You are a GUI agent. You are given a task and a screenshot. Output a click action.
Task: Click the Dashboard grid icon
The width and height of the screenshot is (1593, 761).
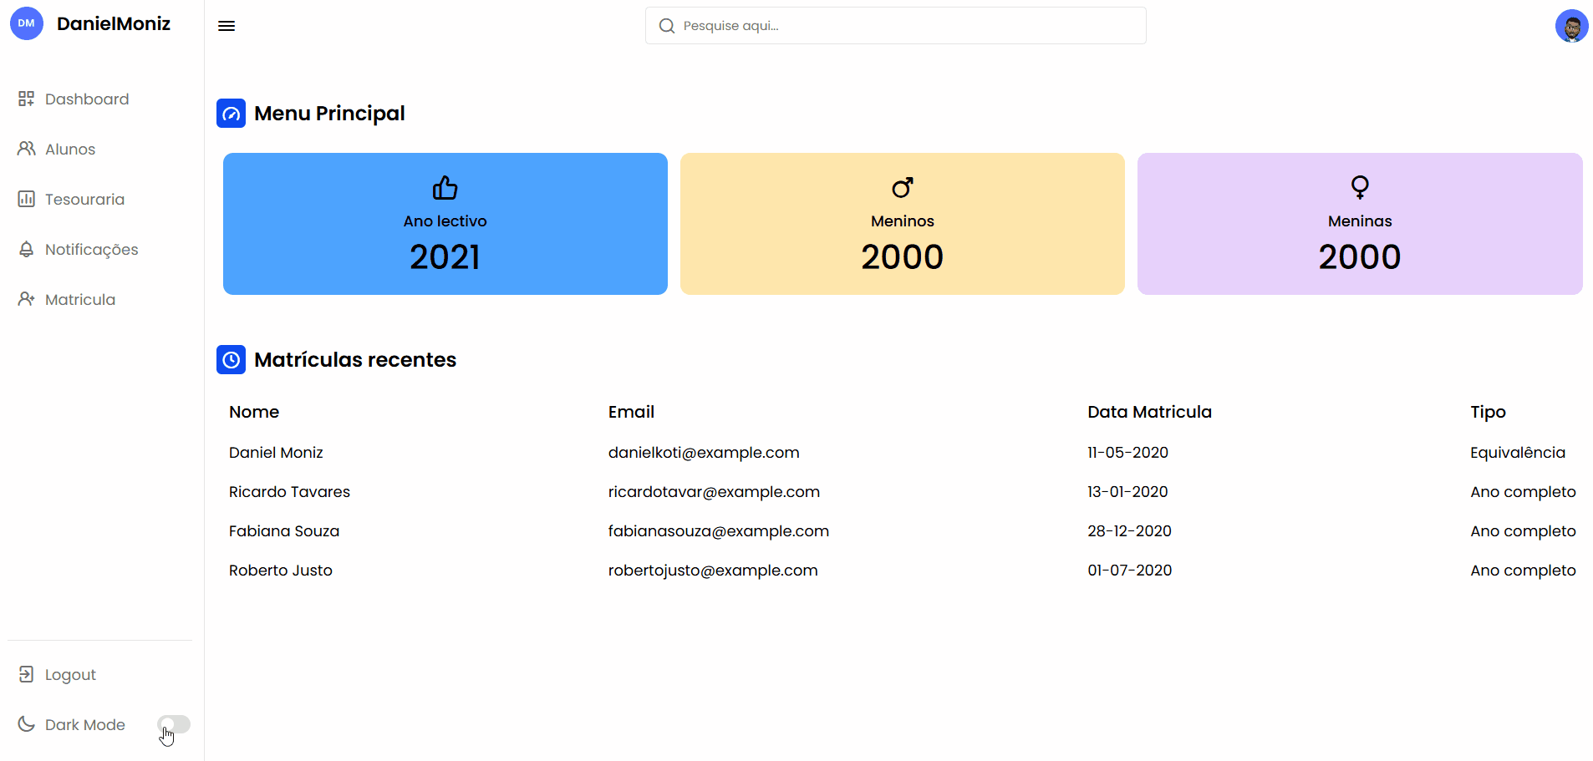click(27, 99)
